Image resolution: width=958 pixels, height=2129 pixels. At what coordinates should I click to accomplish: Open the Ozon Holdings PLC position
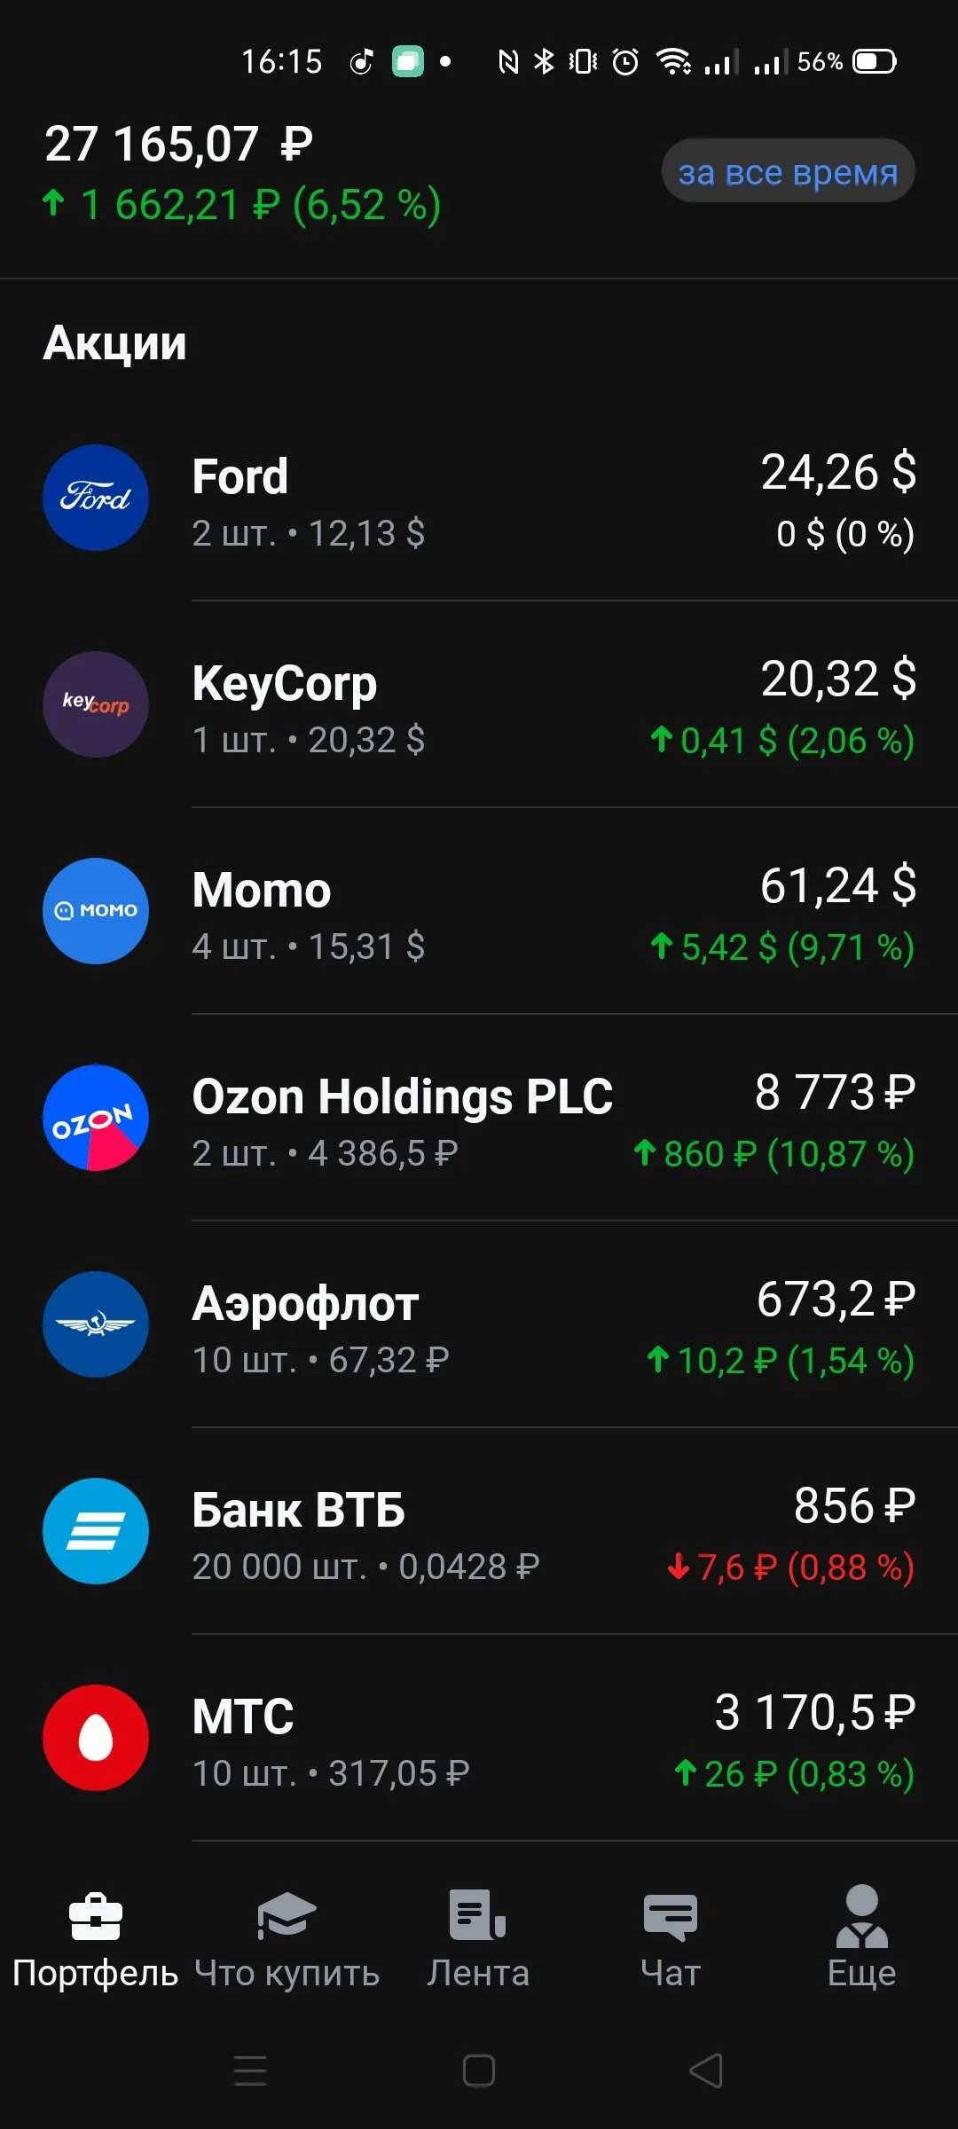pos(479,1118)
